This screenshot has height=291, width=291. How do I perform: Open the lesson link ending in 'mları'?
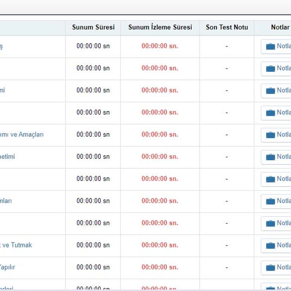click(6, 201)
